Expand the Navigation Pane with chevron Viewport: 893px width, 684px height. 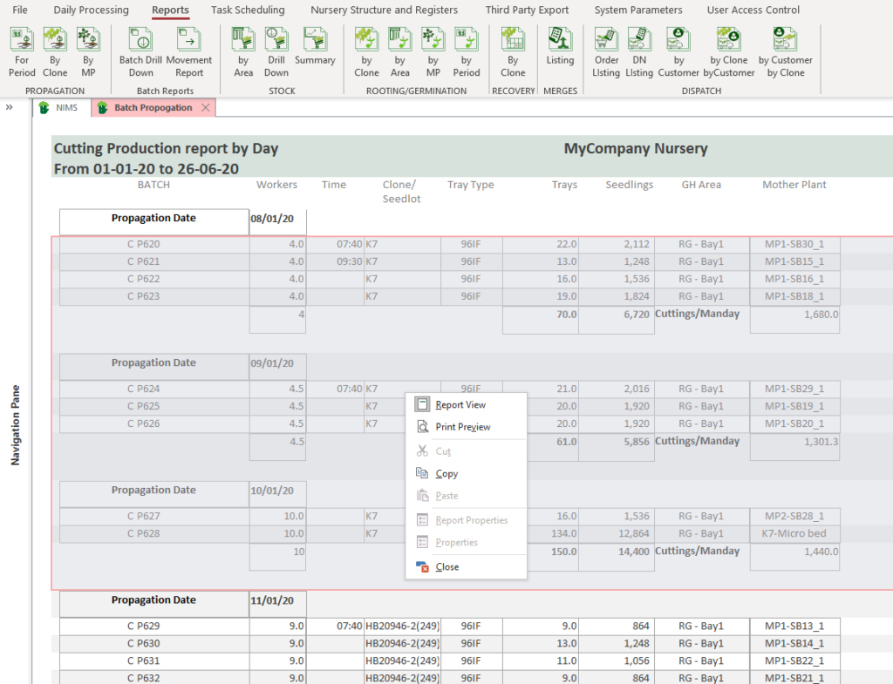pos(9,107)
